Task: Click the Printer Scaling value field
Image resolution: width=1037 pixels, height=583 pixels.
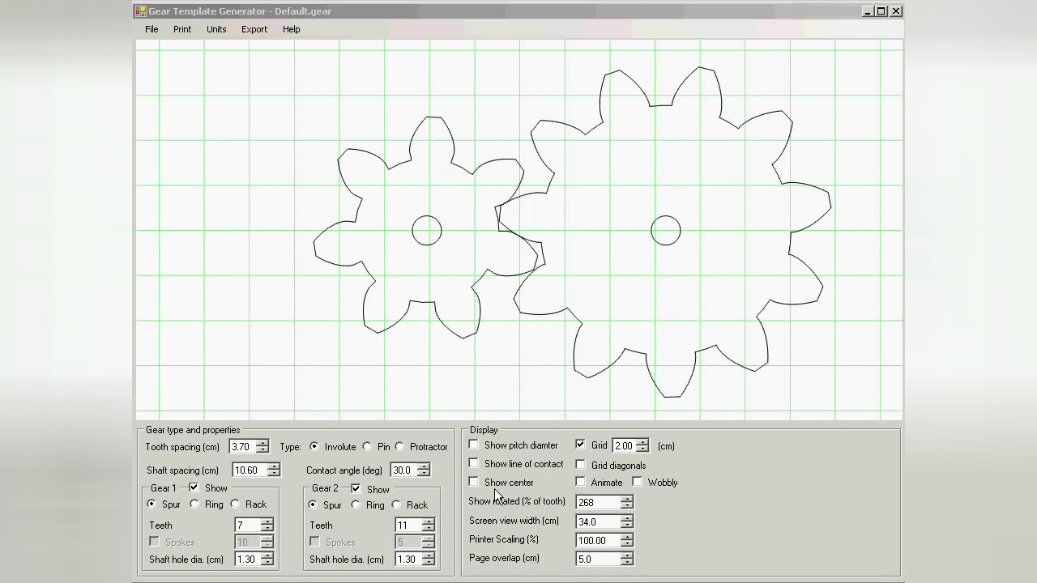Action: [598, 540]
